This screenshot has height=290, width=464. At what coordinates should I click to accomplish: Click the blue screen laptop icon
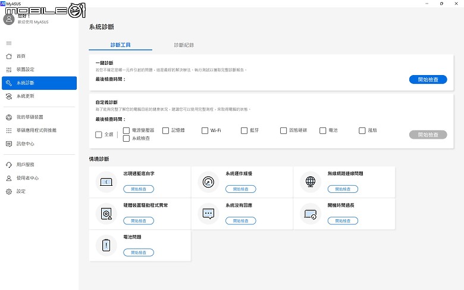(x=106, y=182)
